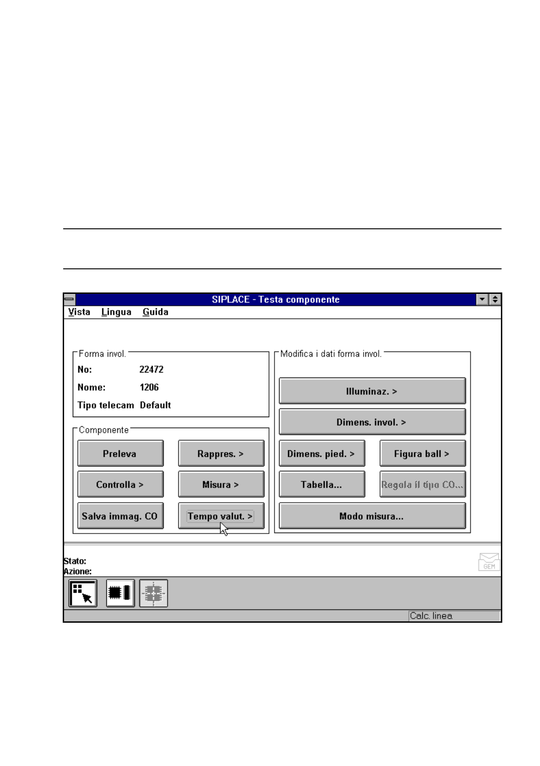The image size is (540, 766).
Task: Select the component chip toolbar icon
Action: coord(120,593)
